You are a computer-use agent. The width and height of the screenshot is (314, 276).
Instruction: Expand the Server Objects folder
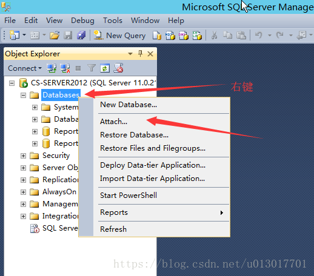click(x=24, y=168)
